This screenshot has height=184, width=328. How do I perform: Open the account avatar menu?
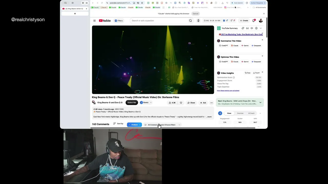261,21
